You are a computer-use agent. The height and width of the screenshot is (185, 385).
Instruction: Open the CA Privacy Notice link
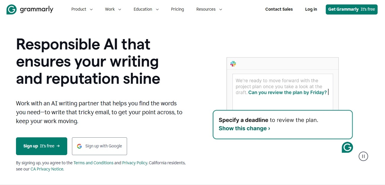[x=47, y=169]
